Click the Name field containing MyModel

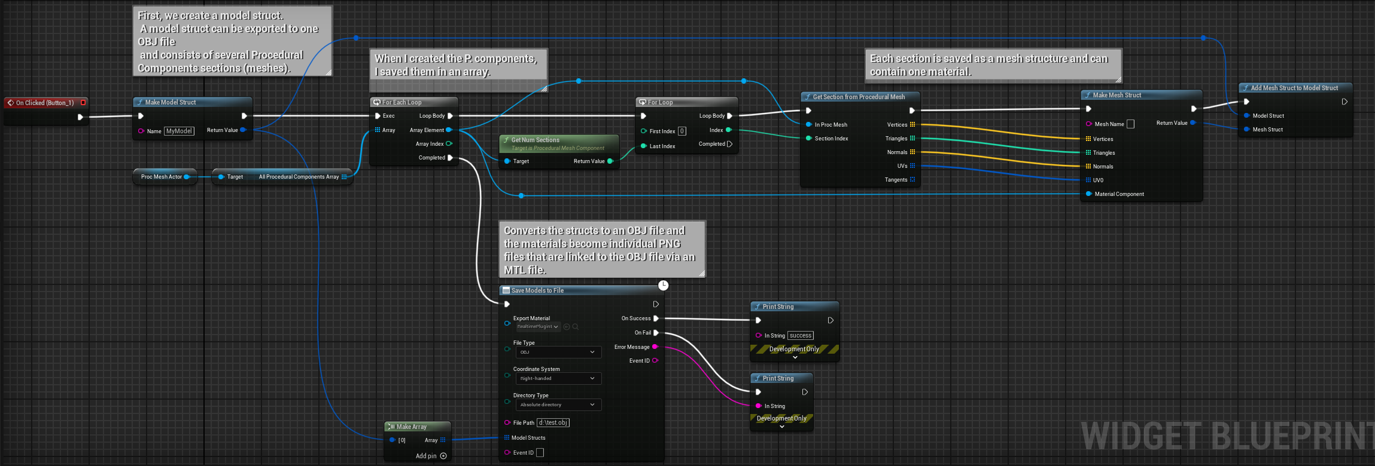tap(180, 131)
